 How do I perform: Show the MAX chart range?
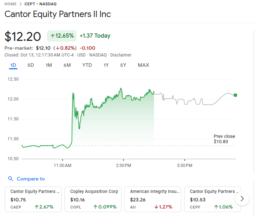pyautogui.click(x=143, y=65)
